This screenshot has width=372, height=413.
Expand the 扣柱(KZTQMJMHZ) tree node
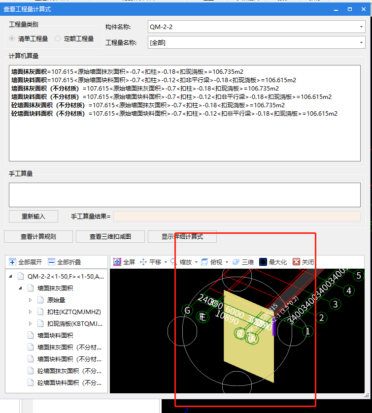pyautogui.click(x=30, y=312)
